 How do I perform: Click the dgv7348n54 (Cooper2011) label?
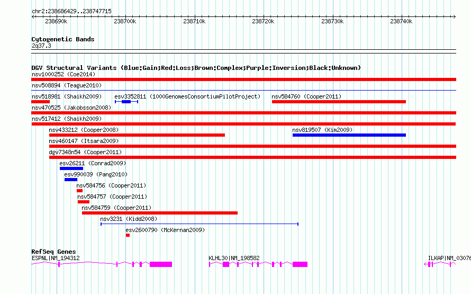(x=85, y=152)
